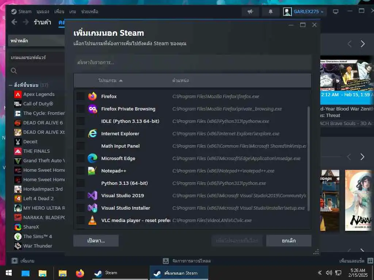Click the Steam back navigation arrow

tap(14, 22)
